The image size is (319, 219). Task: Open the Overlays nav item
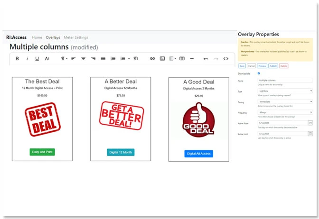tap(53, 37)
